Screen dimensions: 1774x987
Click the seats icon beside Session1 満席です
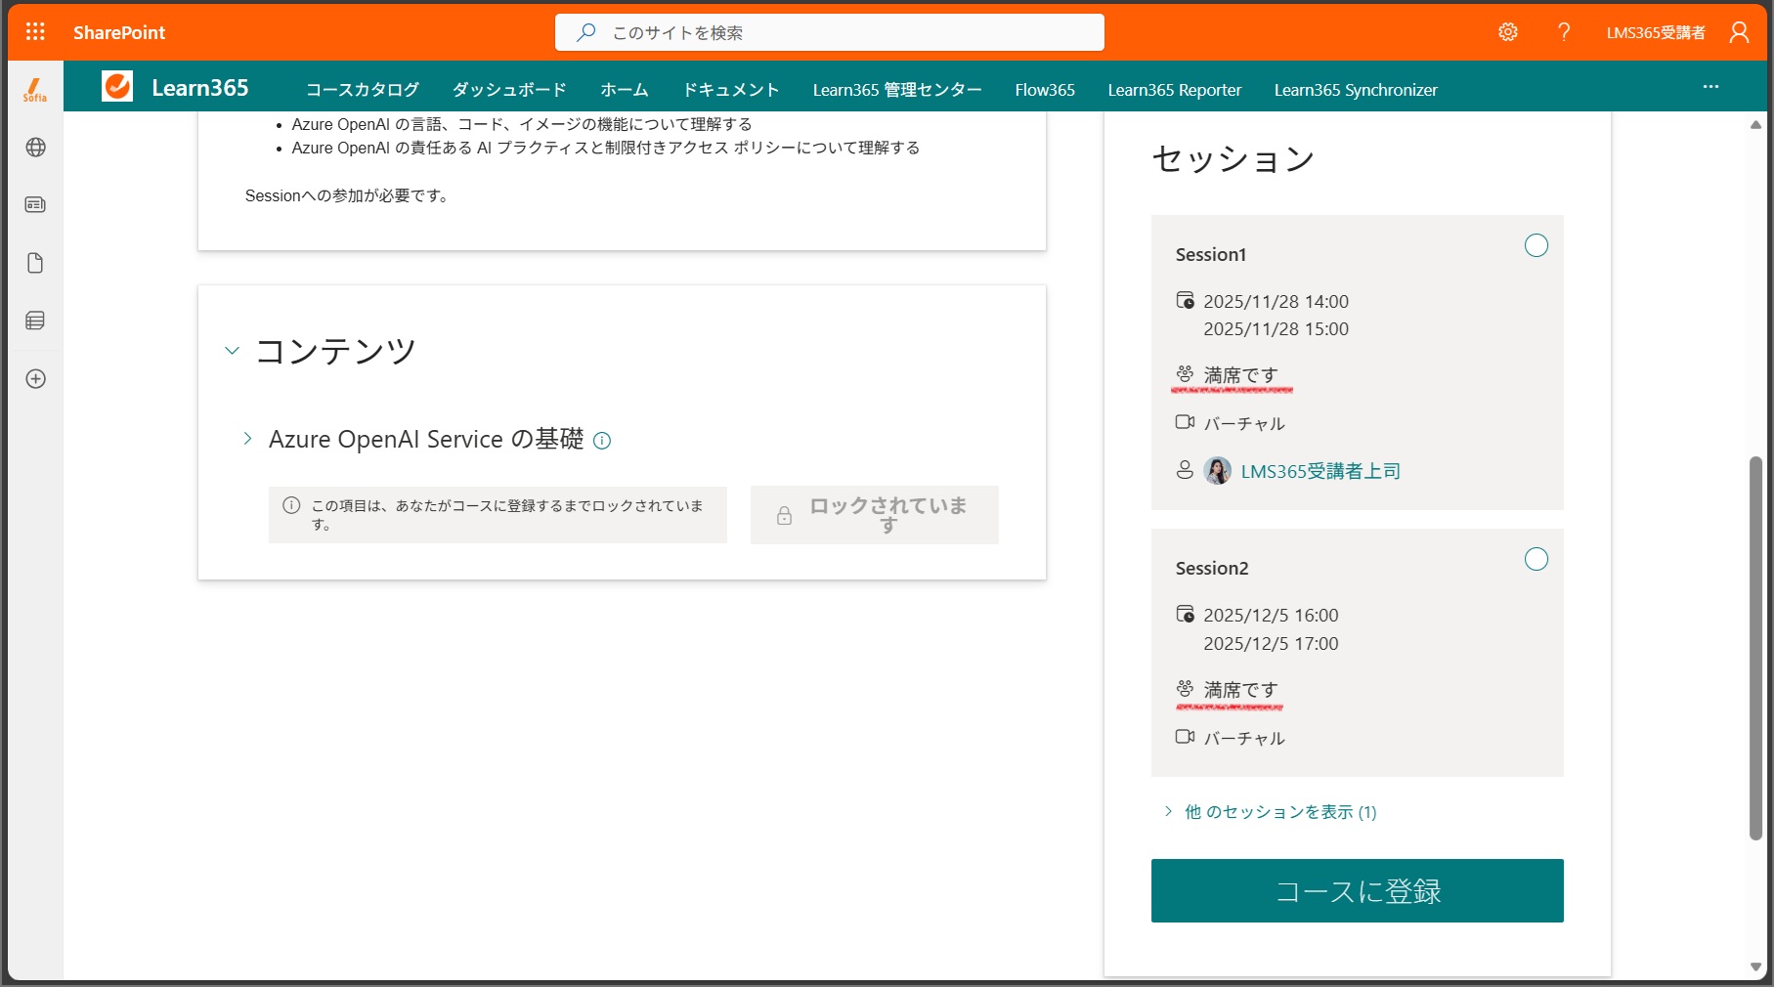coord(1185,374)
